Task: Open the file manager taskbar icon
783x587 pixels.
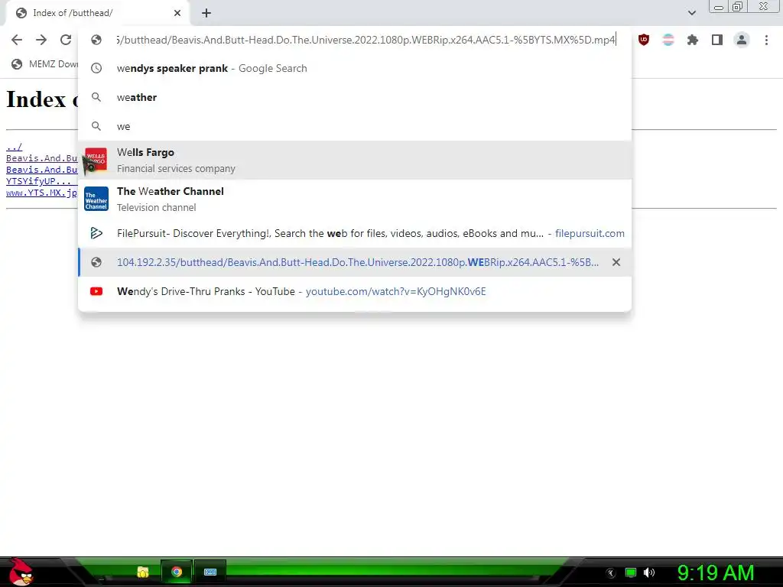Action: 143,572
